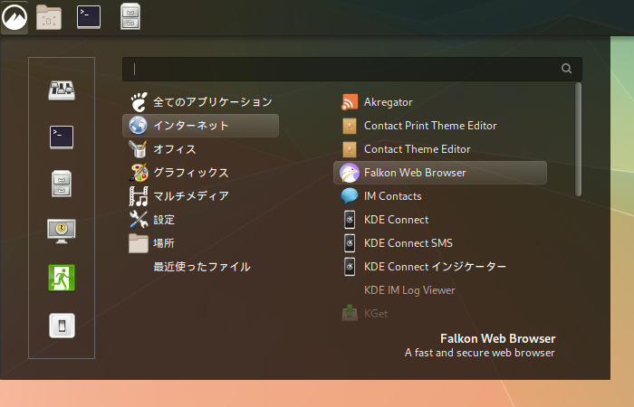Open 場所 places category
Image resolution: width=634 pixels, height=407 pixels.
coord(200,243)
